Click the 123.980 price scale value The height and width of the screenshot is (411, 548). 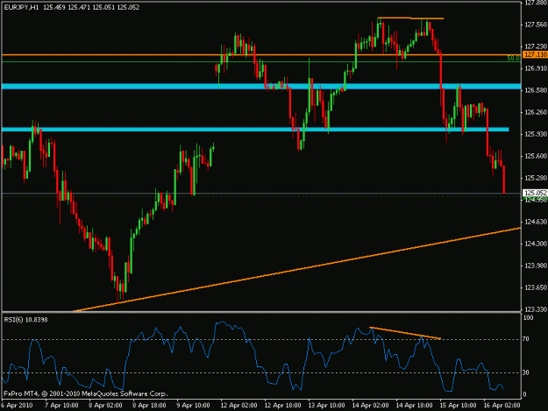[x=536, y=266]
